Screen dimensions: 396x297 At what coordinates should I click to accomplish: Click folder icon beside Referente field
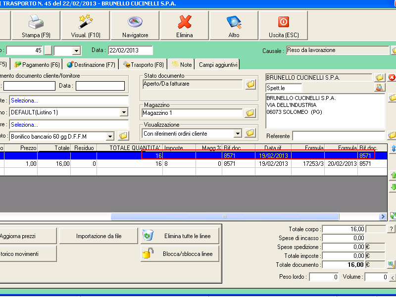pyautogui.click(x=392, y=135)
